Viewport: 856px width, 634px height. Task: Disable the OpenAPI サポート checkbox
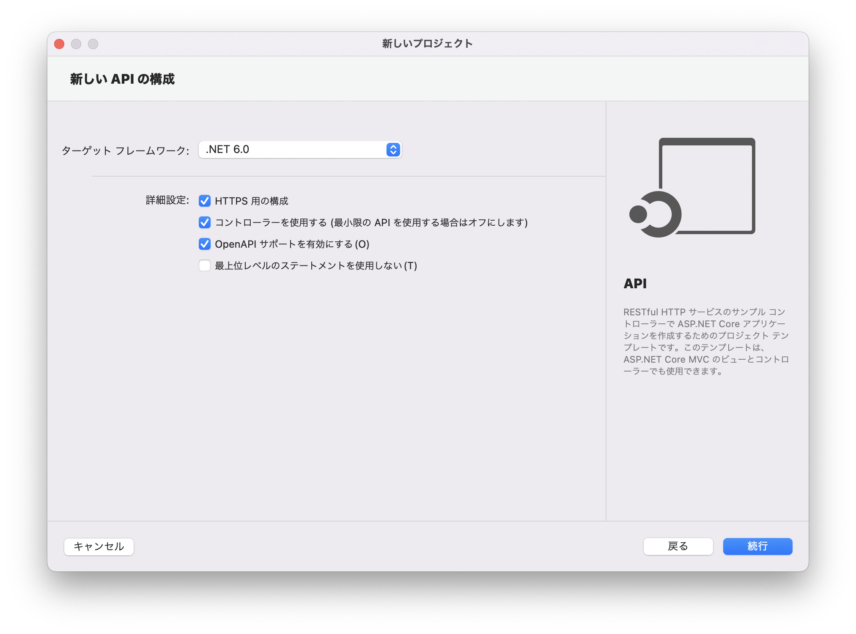tap(205, 244)
